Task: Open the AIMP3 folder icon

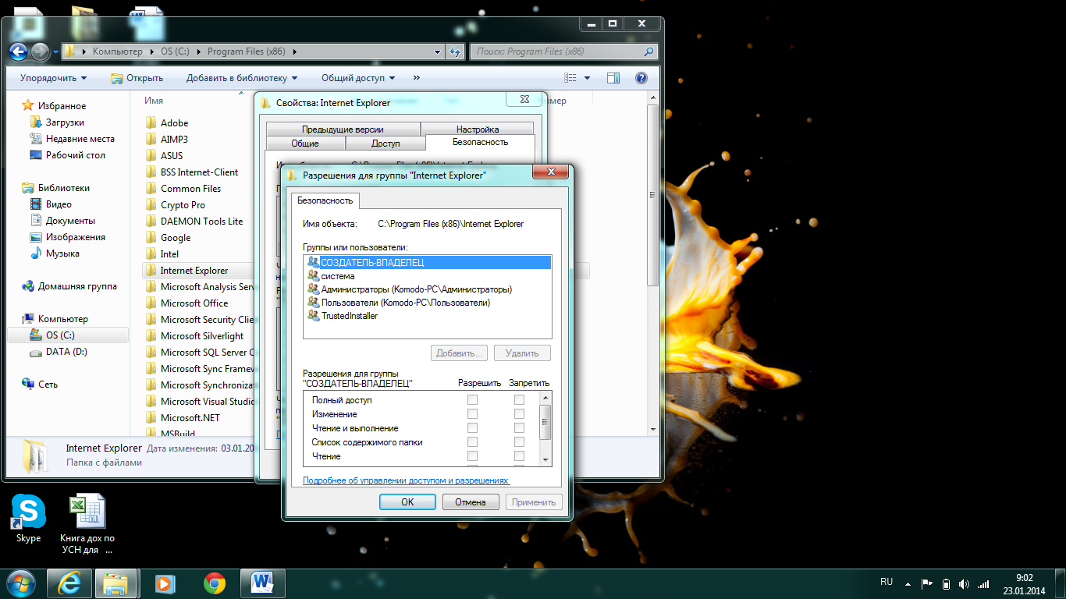Action: coord(151,139)
